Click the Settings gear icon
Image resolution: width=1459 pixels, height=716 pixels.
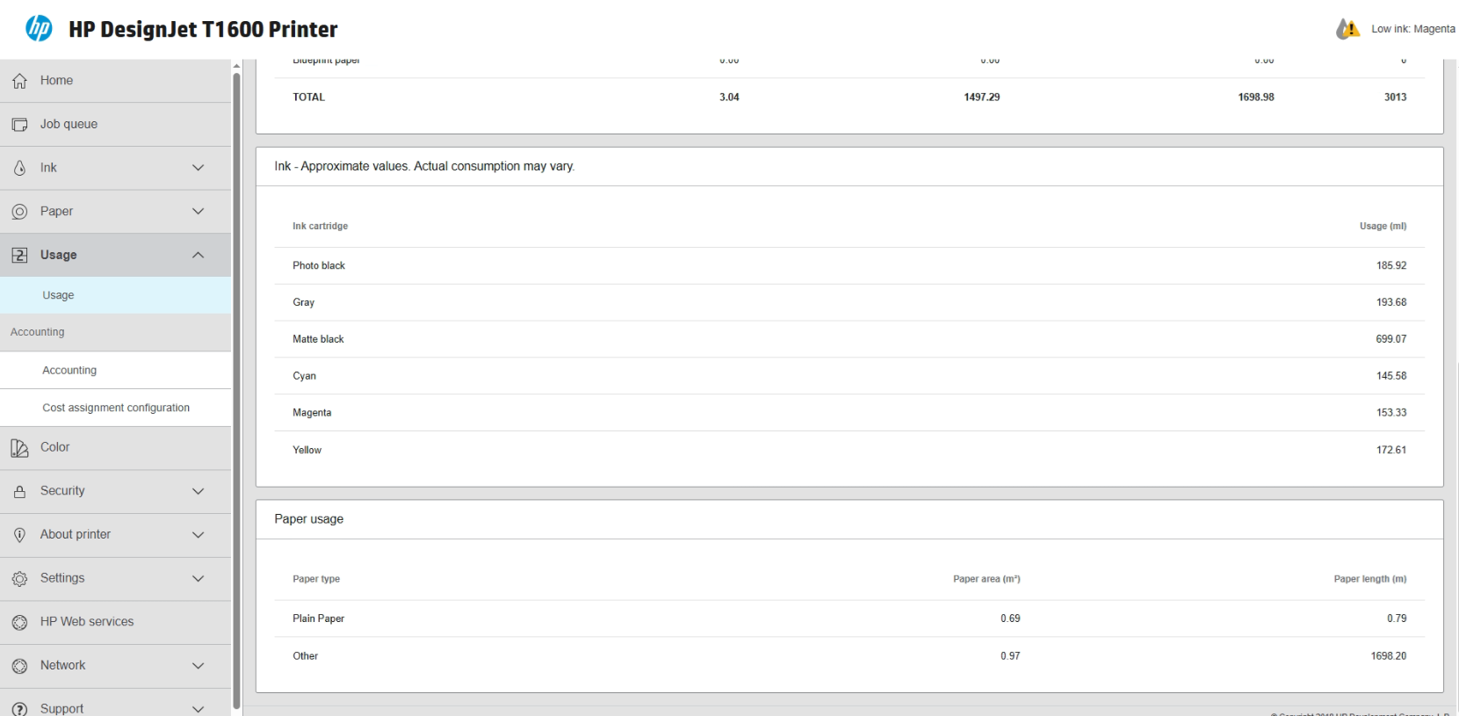[19, 579]
